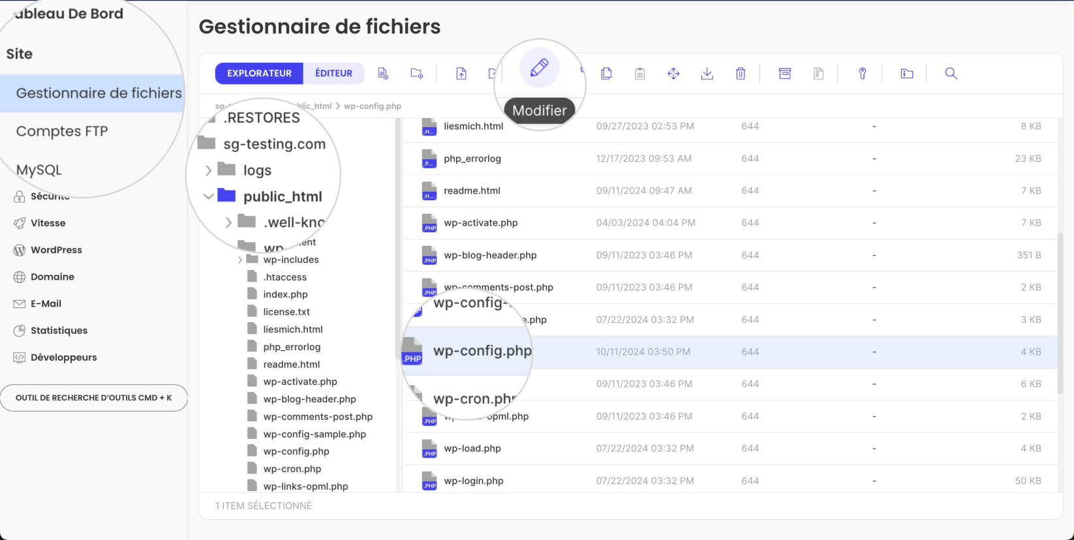Select readme.html row in file list
The image size is (1074, 540).
(x=729, y=191)
